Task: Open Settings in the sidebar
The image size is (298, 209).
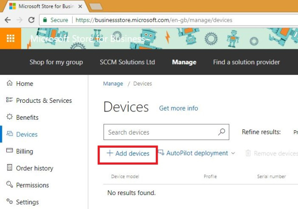Action: point(27,202)
